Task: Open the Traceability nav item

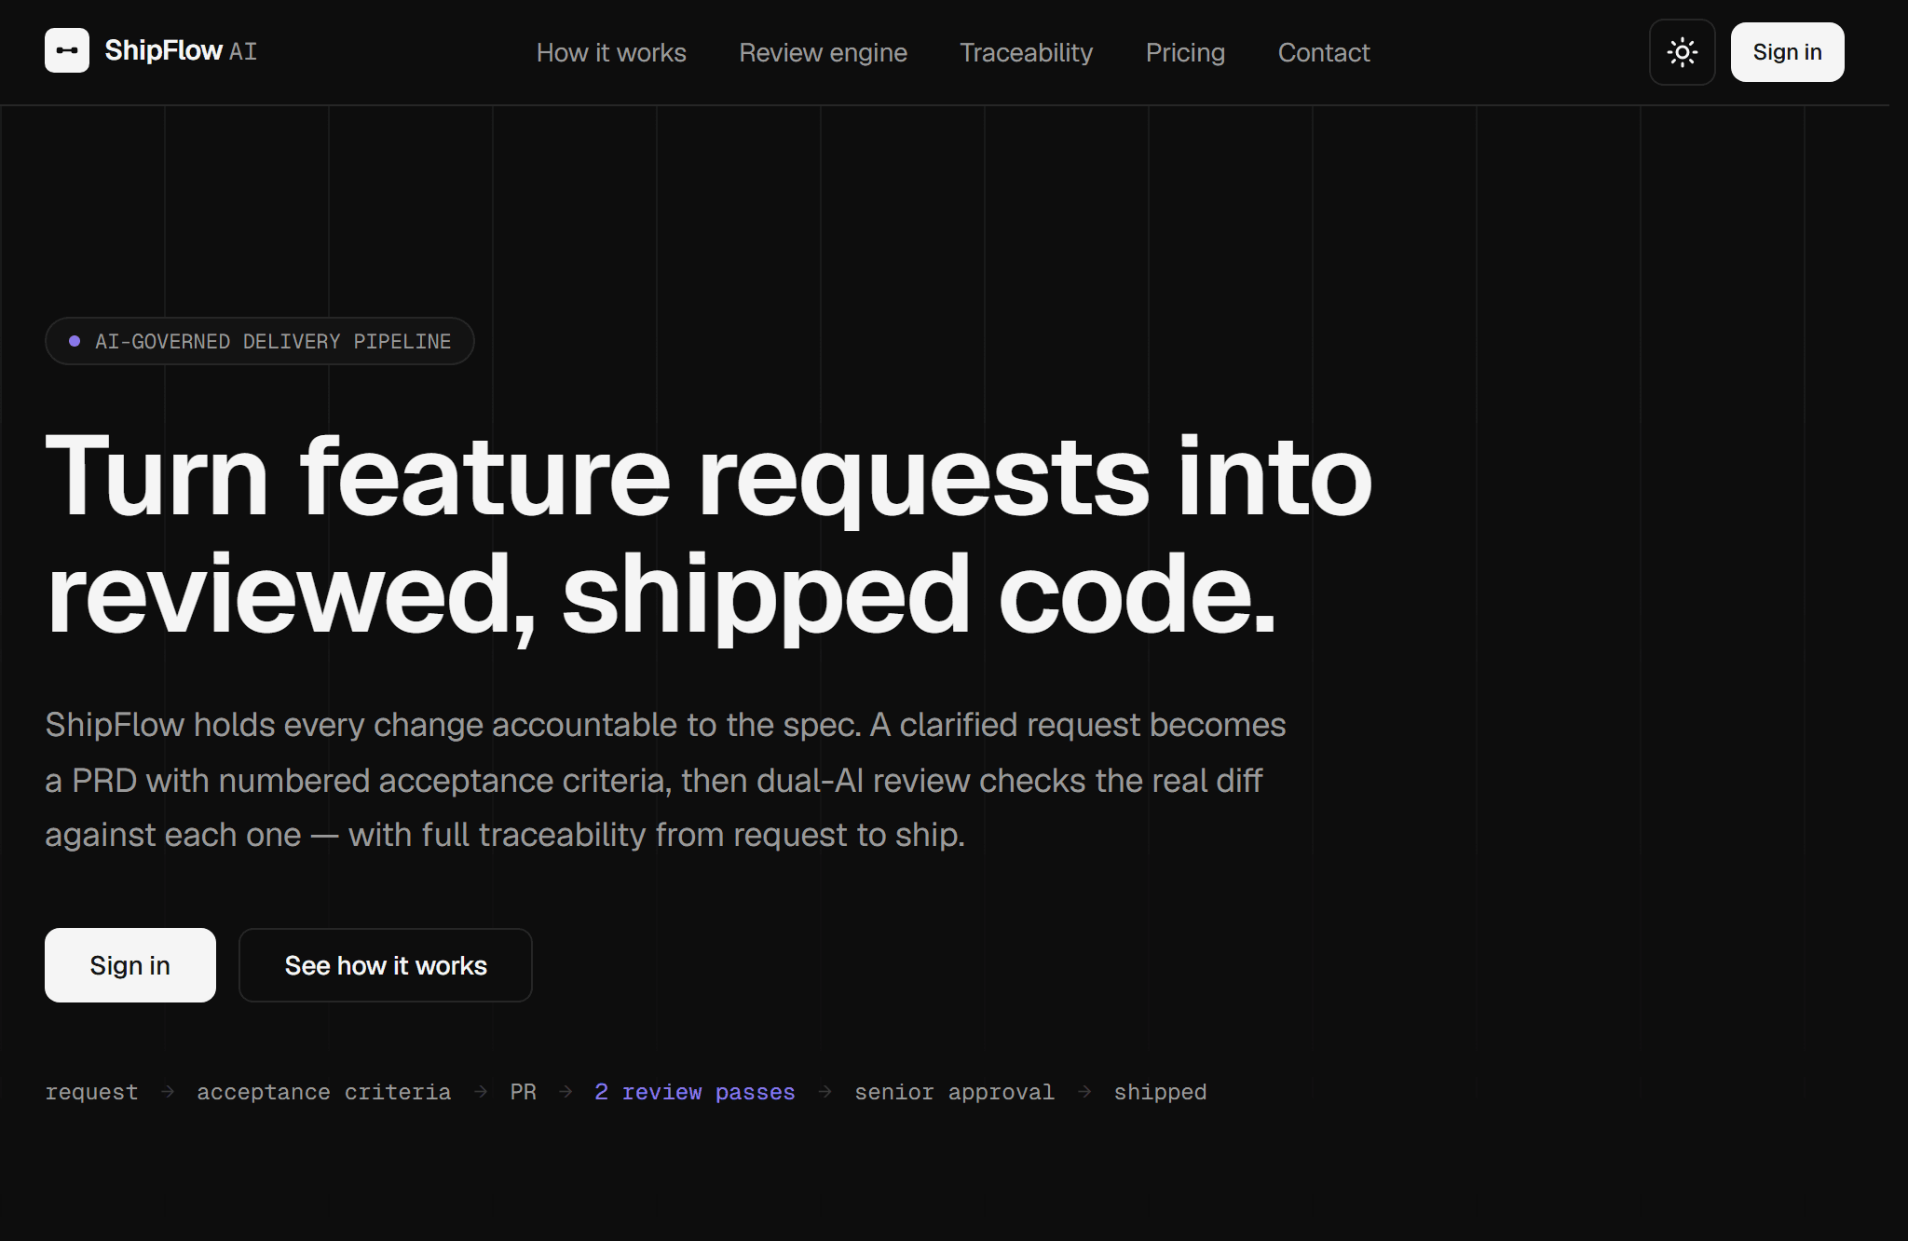Action: click(x=1026, y=52)
